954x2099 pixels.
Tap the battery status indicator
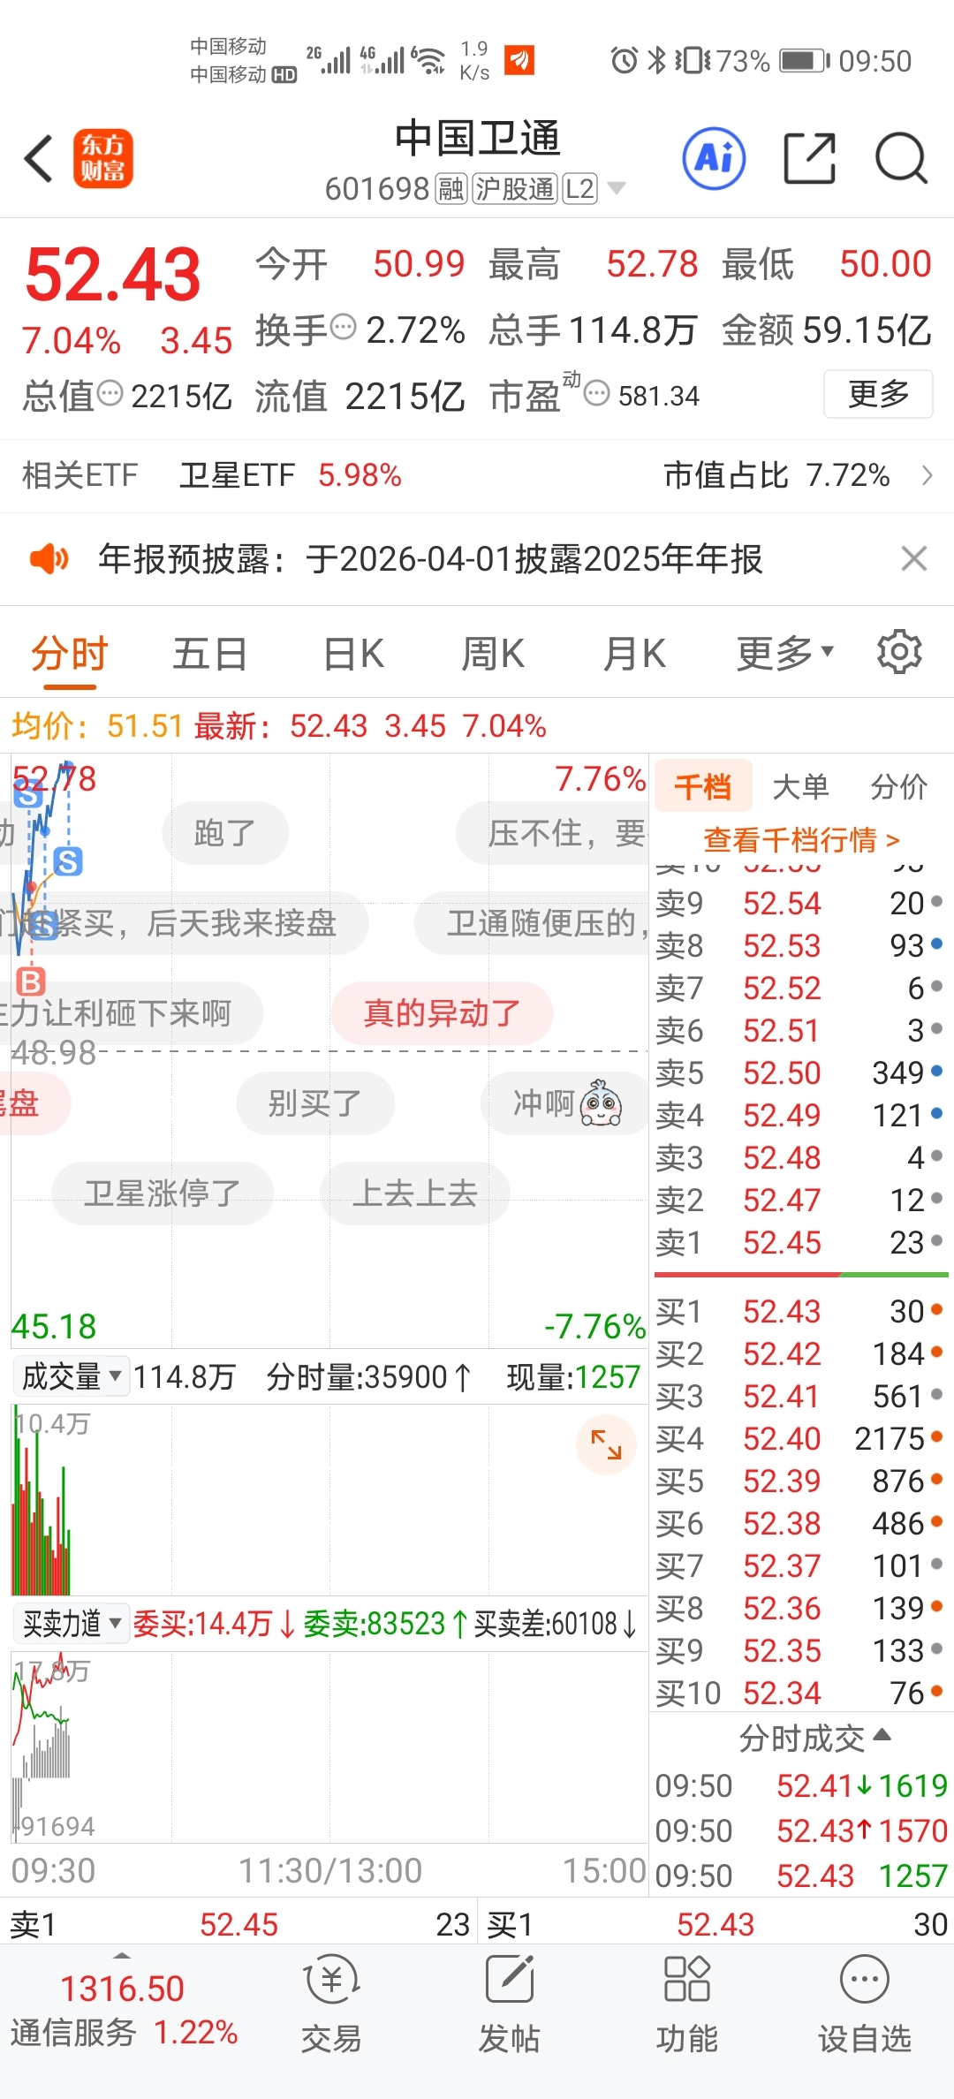pyautogui.click(x=805, y=61)
